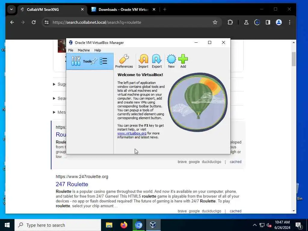Image resolution: width=308 pixels, height=231 pixels.
Task: Open a new Chrome tab
Action: pos(165,9)
